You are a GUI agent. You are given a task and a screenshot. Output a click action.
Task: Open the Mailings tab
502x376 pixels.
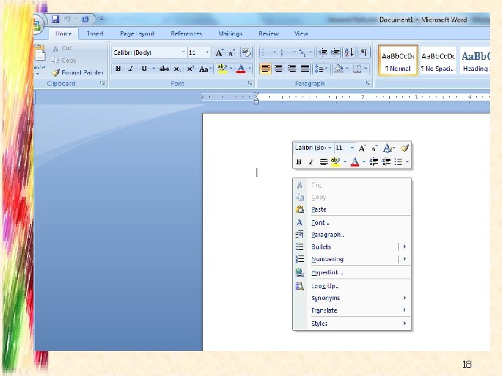[x=230, y=33]
